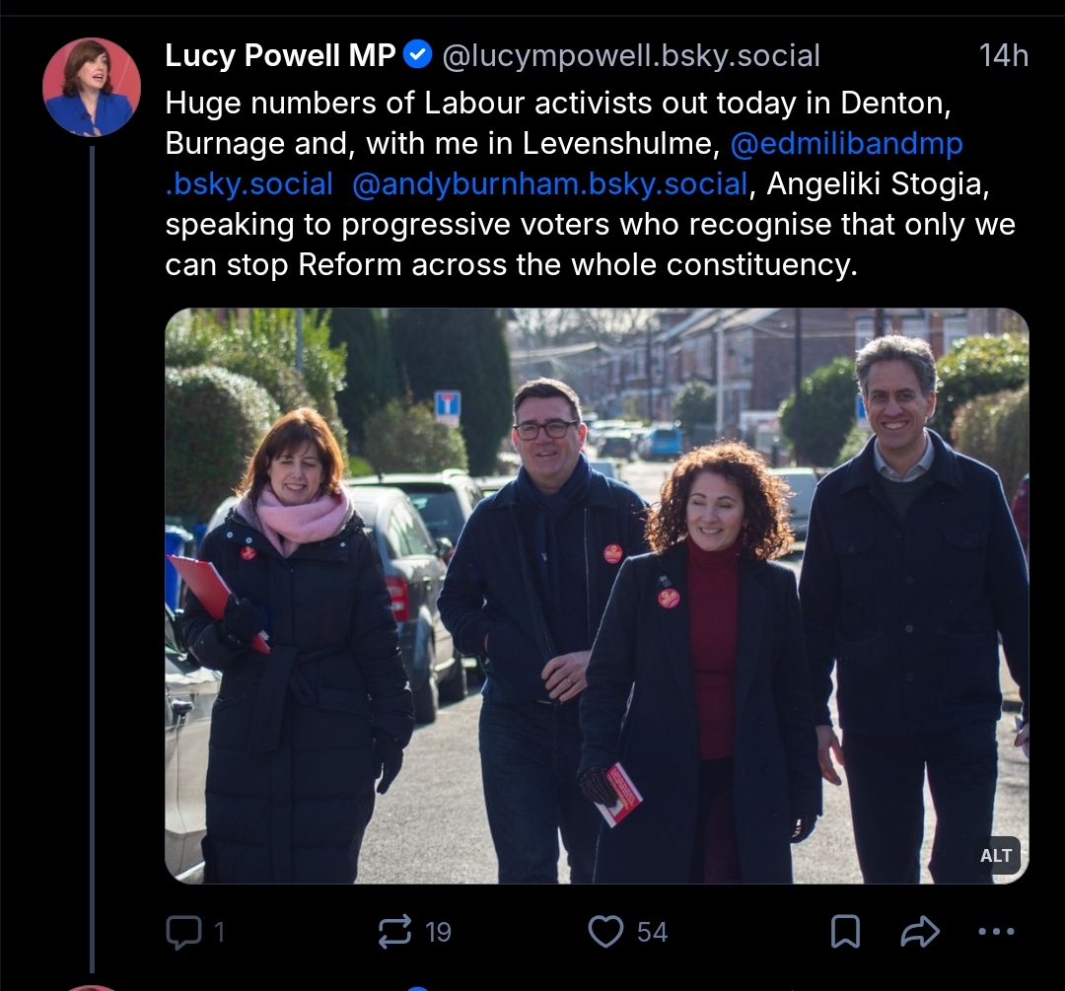Repost this post using the arrows icon
This screenshot has height=991, width=1065.
pyautogui.click(x=394, y=931)
